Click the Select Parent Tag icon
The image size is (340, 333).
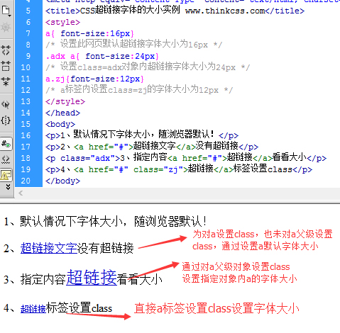6,104
